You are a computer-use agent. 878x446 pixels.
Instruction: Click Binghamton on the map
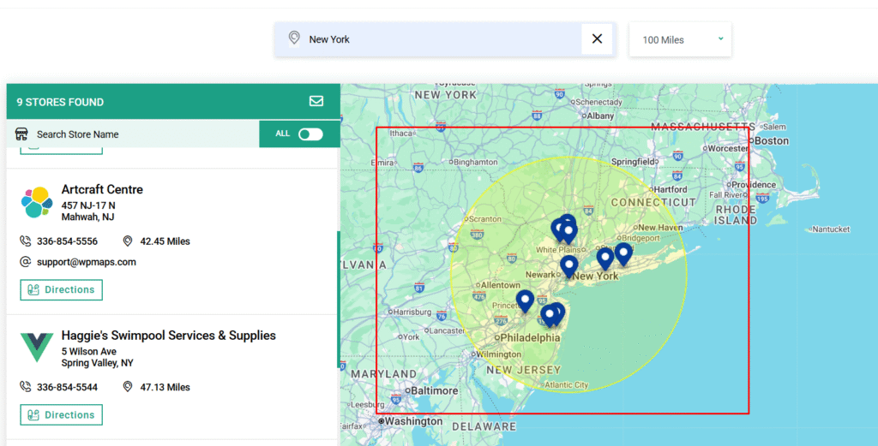[476, 162]
